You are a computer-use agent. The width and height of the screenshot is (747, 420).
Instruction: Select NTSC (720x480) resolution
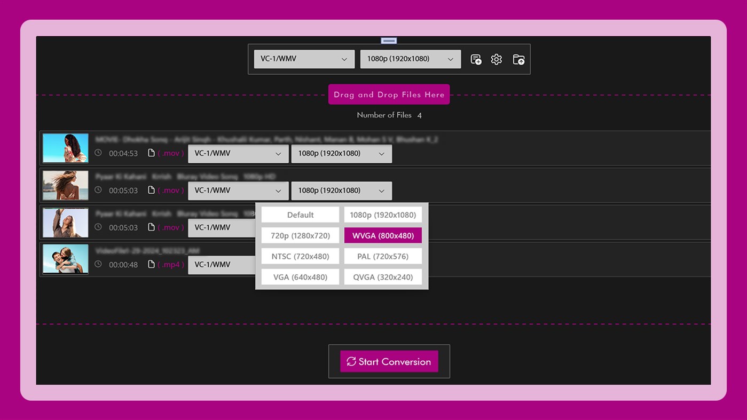coord(300,256)
